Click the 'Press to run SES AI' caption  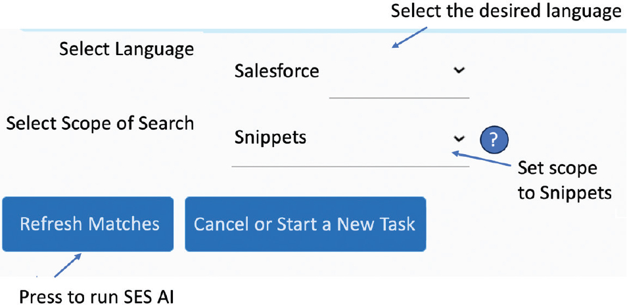click(97, 295)
